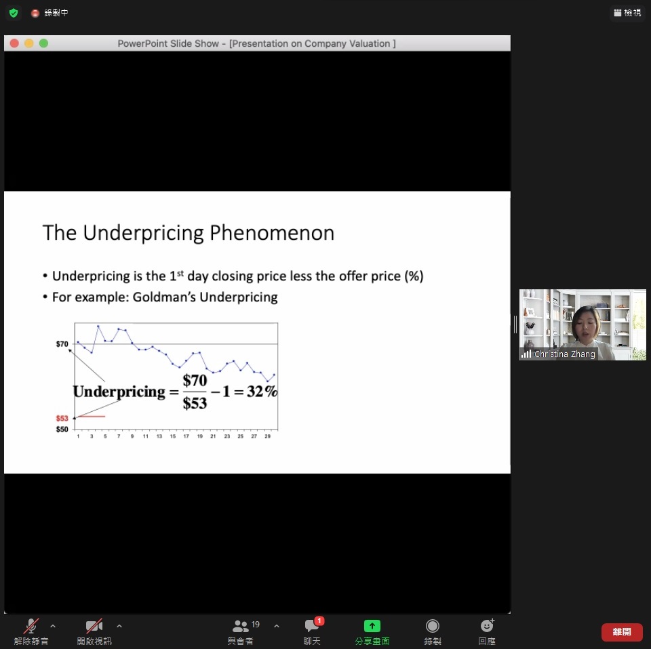Expand the chevron next to 與會者

coord(276,626)
